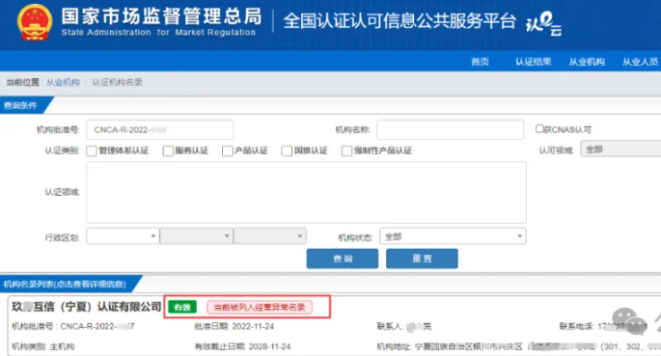Screen dimensions: 661x356
Task: Open the 认证结果 nav item
Action: (x=534, y=62)
